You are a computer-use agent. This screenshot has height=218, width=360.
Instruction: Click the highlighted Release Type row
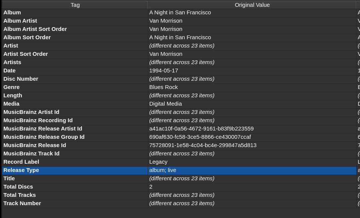click(x=21, y=170)
